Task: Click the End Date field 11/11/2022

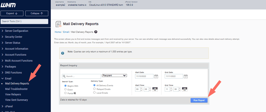Action: (x=174, y=76)
